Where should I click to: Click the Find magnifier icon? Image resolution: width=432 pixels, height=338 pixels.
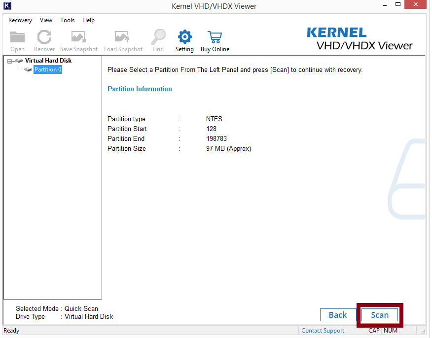[158, 37]
